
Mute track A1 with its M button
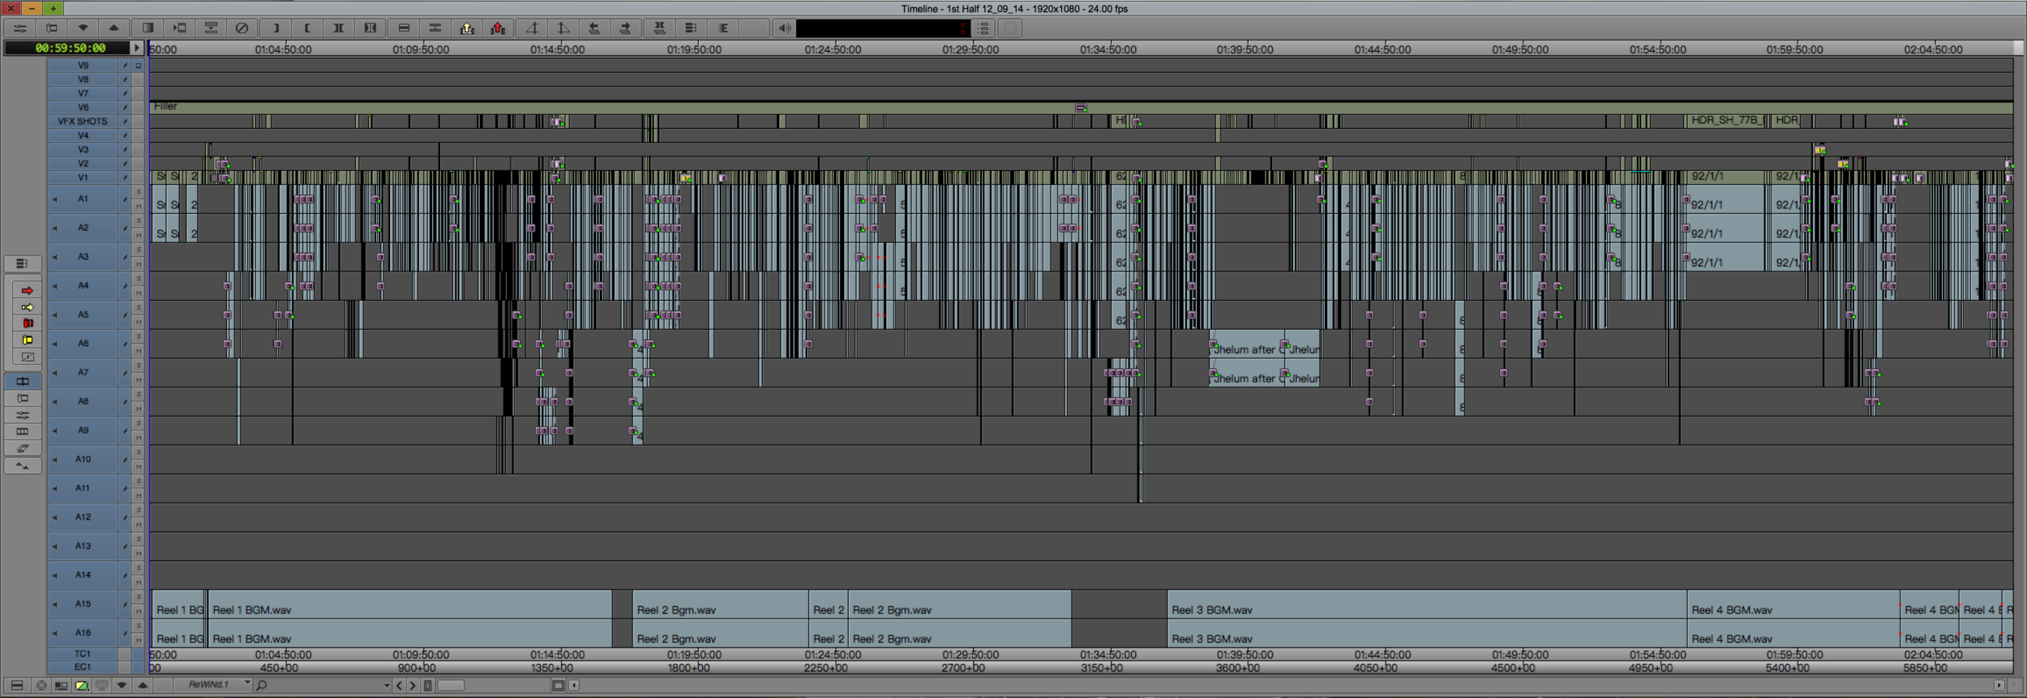point(139,207)
